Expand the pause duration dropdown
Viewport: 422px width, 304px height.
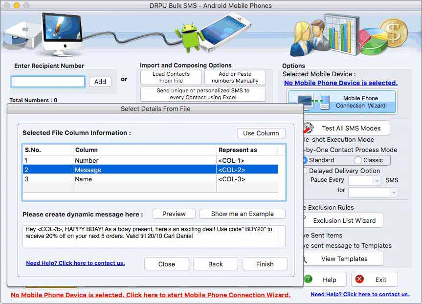tap(373, 192)
